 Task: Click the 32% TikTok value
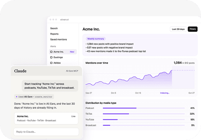click(x=192, y=114)
